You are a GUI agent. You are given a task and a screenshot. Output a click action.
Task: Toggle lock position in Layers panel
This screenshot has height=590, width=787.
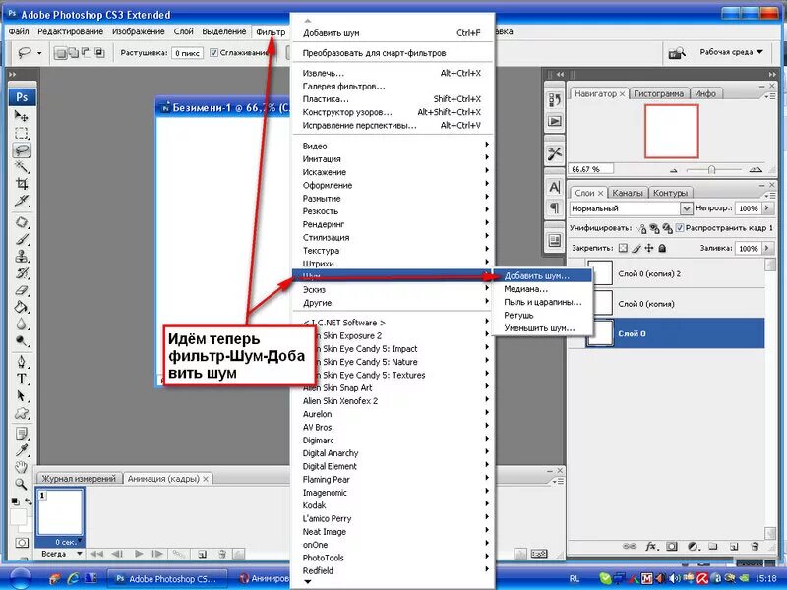[x=649, y=248]
